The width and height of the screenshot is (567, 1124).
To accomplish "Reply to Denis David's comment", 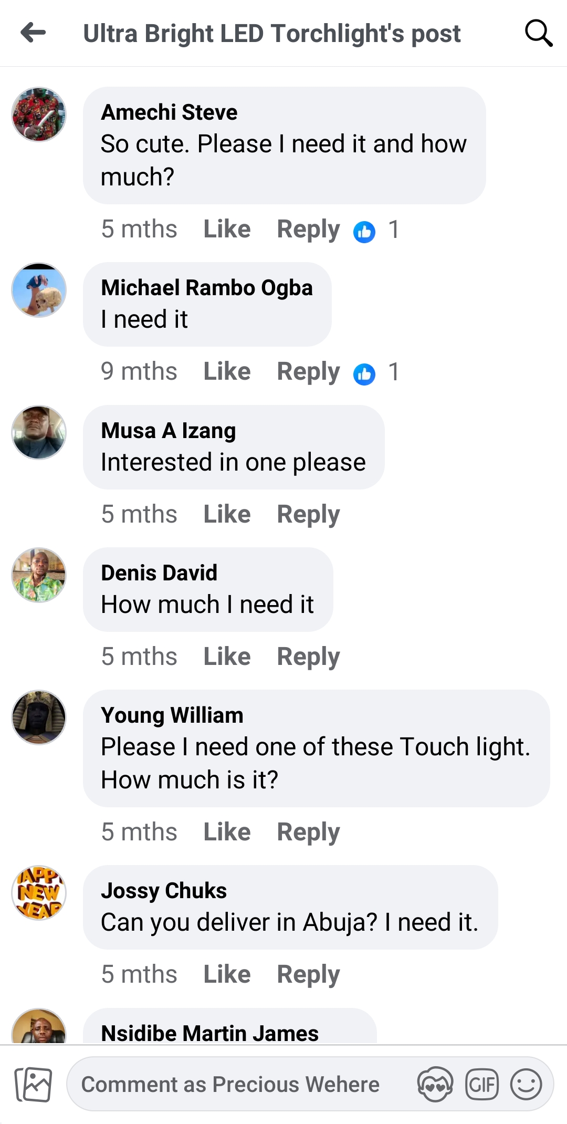I will pos(308,657).
